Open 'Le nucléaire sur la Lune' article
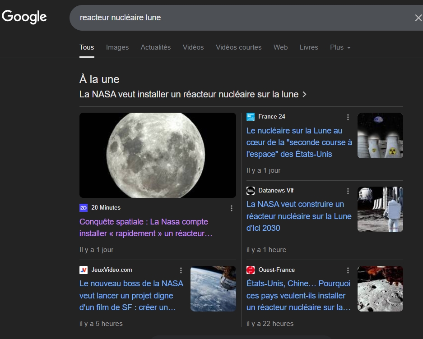Screen dimensions: 423x339 (x=299, y=142)
